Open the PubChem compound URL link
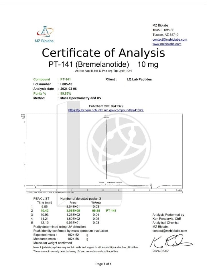207x271 pixels. click(106, 110)
